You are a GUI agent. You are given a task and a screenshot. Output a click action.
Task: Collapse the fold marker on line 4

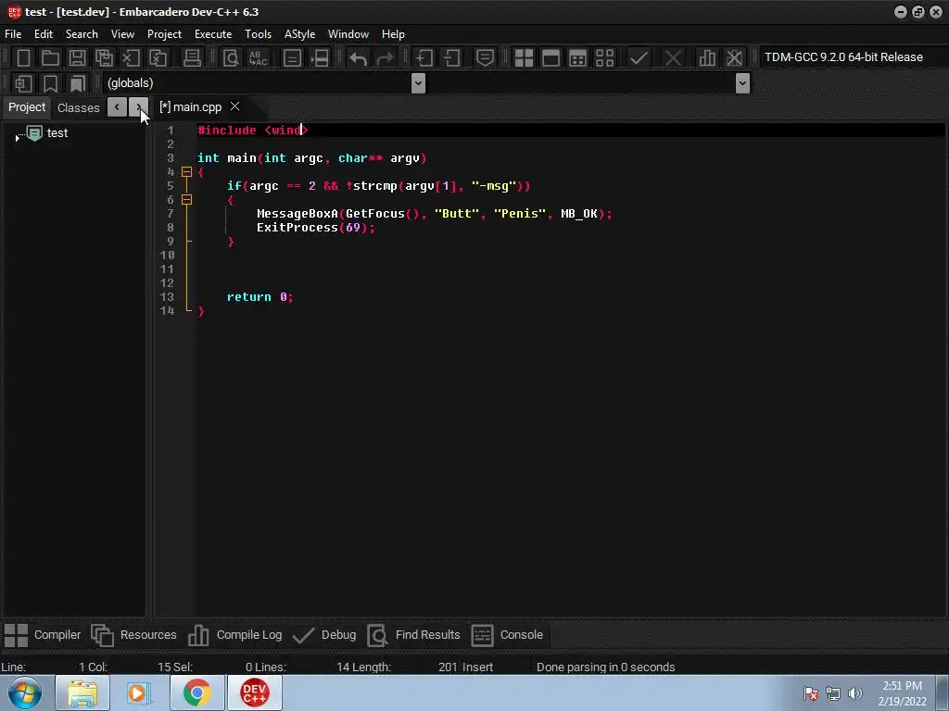point(186,172)
